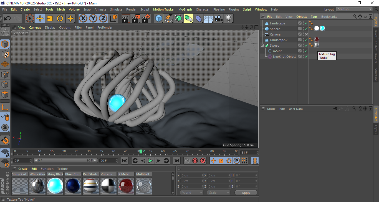Click the timeline playhead marker at 51
379x202 pixels.
coord(141,151)
